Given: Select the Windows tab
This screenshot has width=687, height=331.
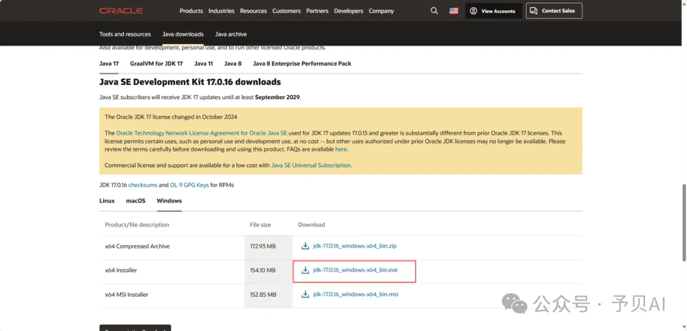Looking at the screenshot, I should pyautogui.click(x=169, y=201).
